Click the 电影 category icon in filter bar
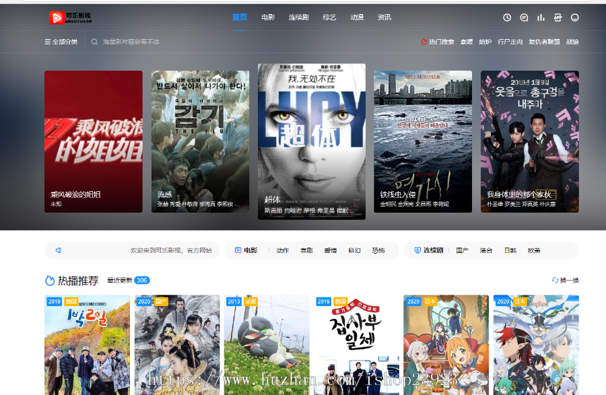 point(238,250)
